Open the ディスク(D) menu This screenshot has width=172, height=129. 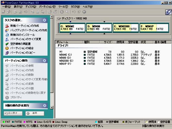[31, 6]
